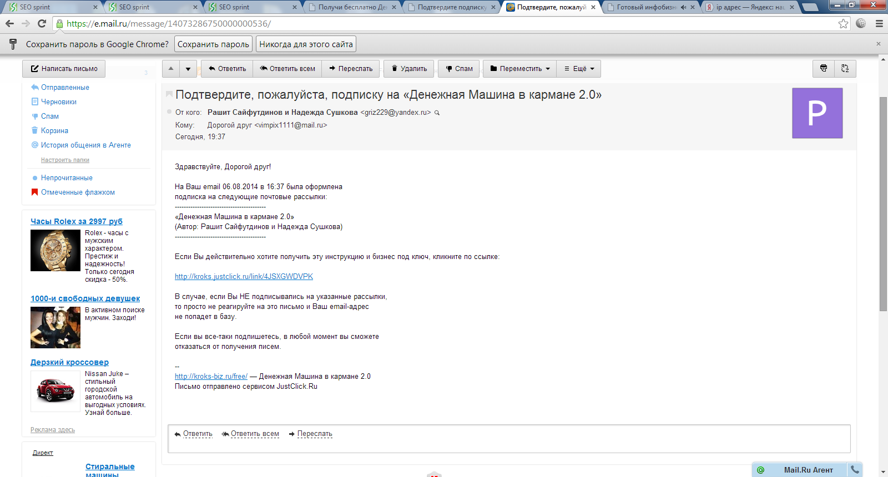
Task: Reload the page with the refresh icon
Action: [x=42, y=23]
